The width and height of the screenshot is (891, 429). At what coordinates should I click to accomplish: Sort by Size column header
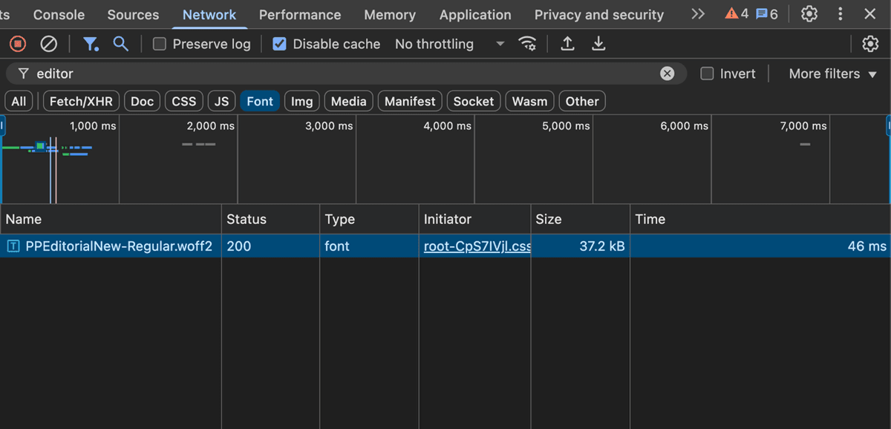(x=580, y=219)
